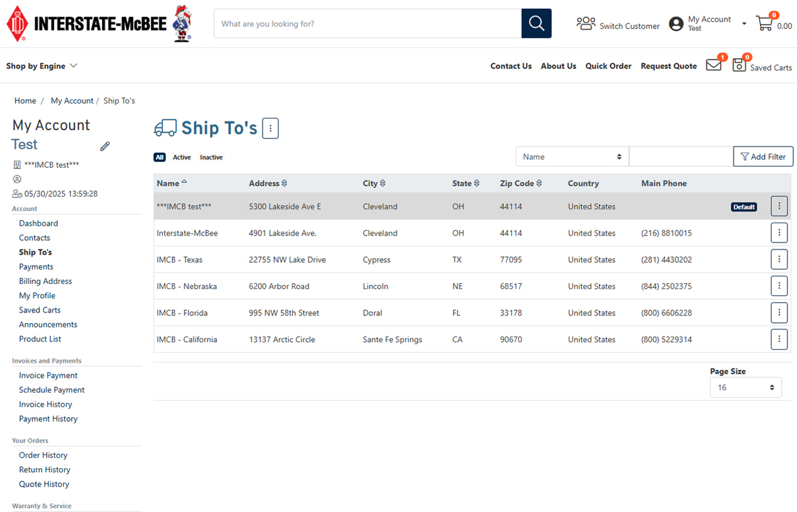
Task: Click the product search input field
Action: (368, 23)
